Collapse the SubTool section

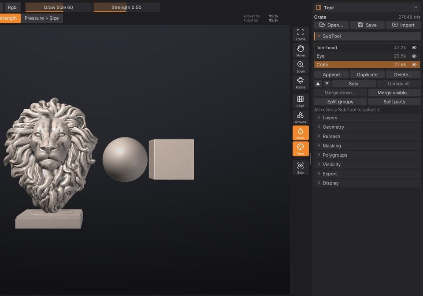pyautogui.click(x=367, y=36)
